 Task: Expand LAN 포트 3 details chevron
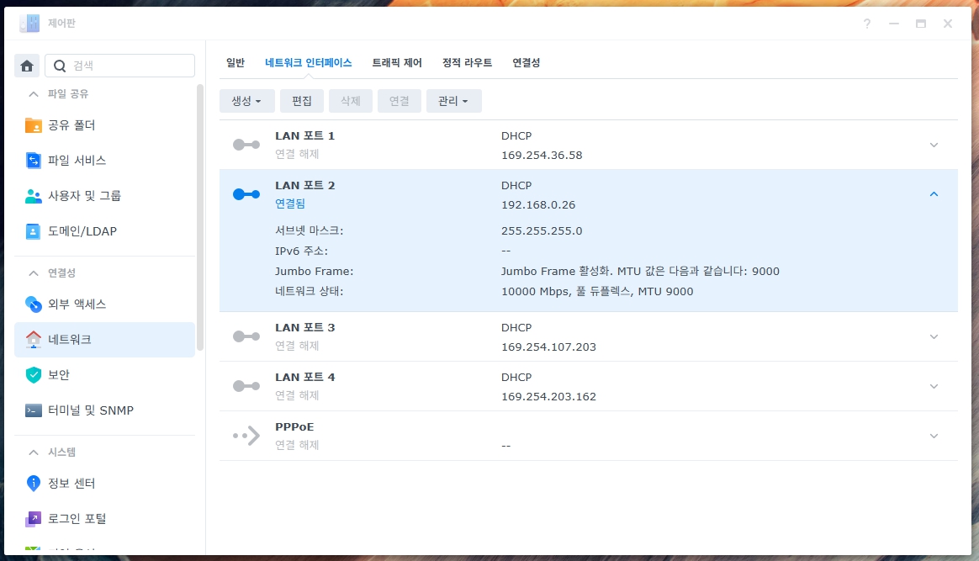934,336
